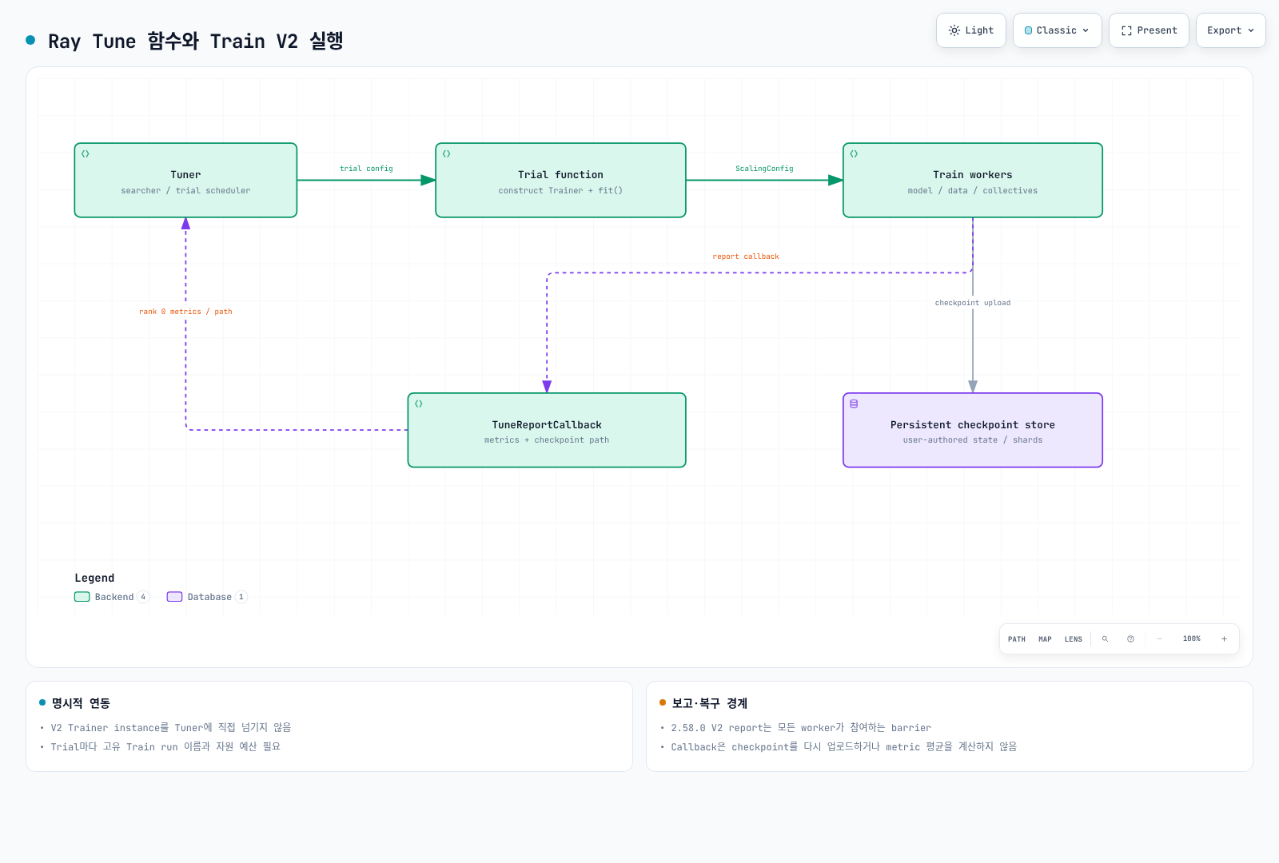Viewport: 1279px width, 863px height.
Task: Click bullet 'Trial마다 고유 Train run 이름과 자원 예산 필요'
Action: click(165, 747)
